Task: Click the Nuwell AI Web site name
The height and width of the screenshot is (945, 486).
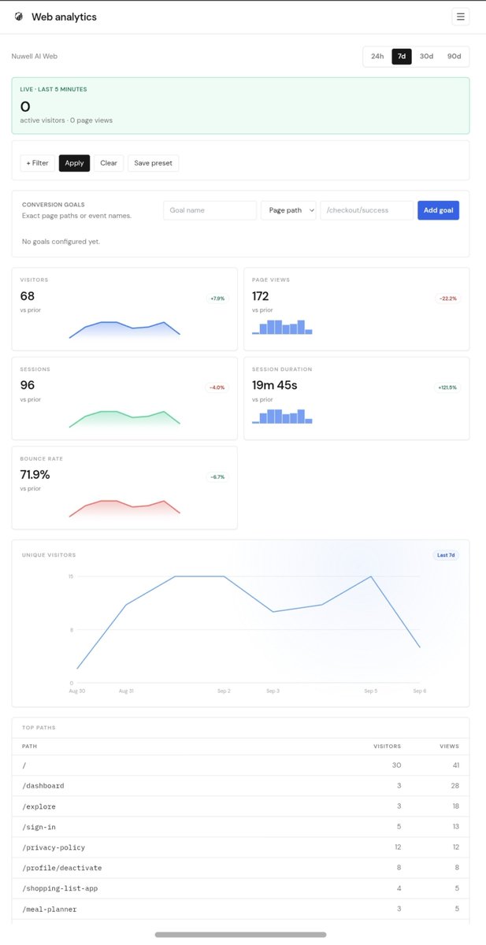Action: point(34,57)
